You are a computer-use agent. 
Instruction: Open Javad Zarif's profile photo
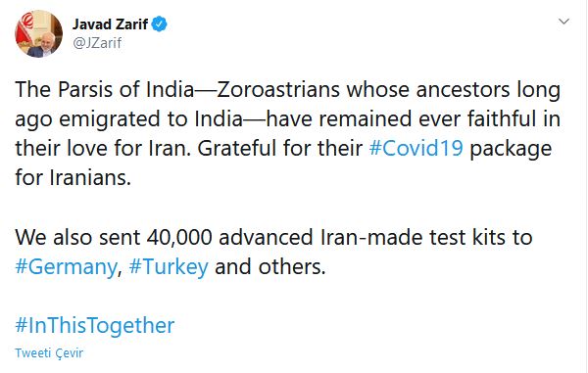(38, 33)
